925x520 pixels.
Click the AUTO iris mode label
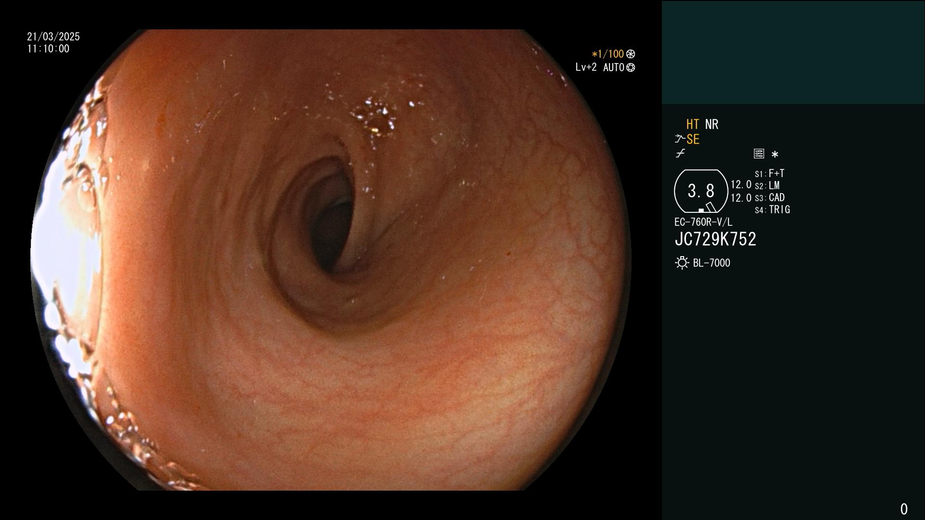pos(613,67)
